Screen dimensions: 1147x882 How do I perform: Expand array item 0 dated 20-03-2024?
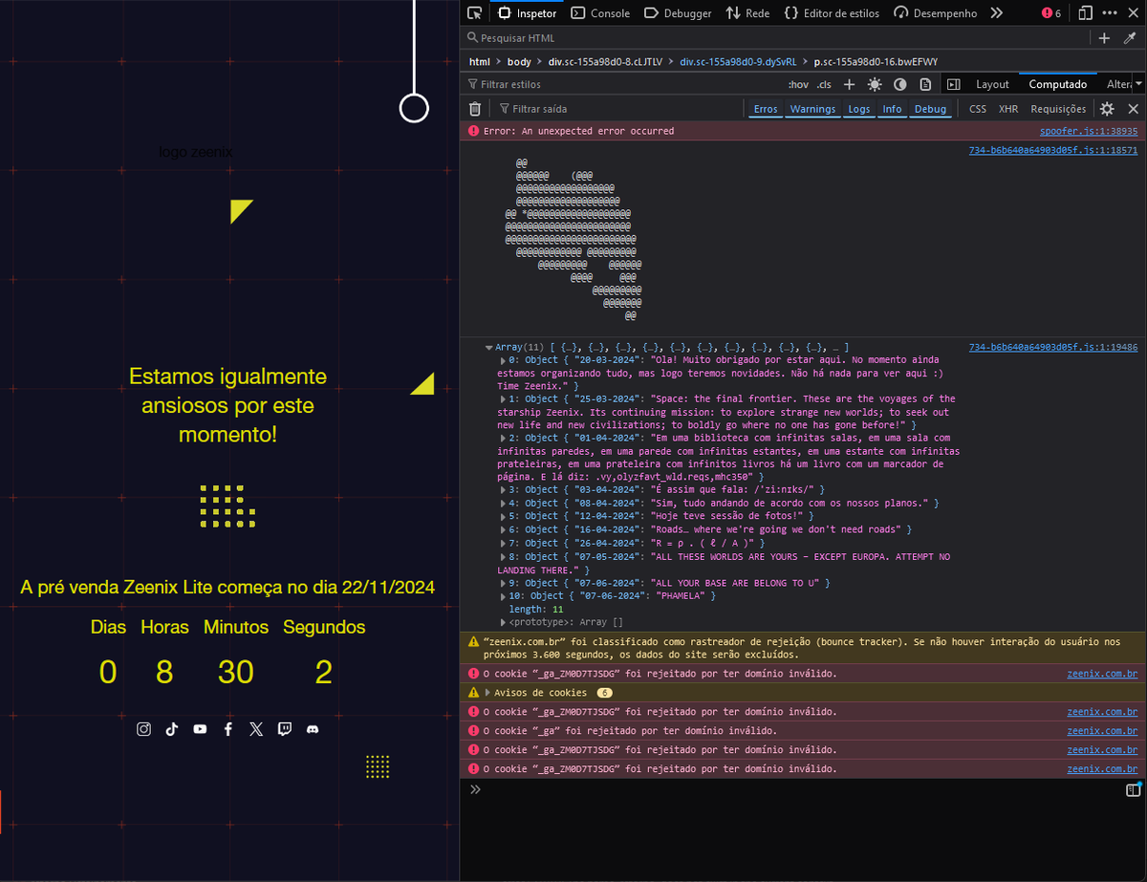click(504, 359)
